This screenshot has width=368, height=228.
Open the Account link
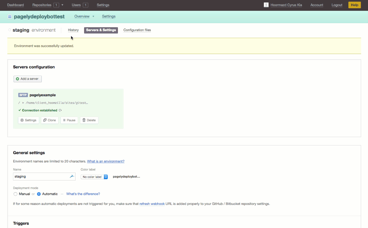click(x=316, y=5)
